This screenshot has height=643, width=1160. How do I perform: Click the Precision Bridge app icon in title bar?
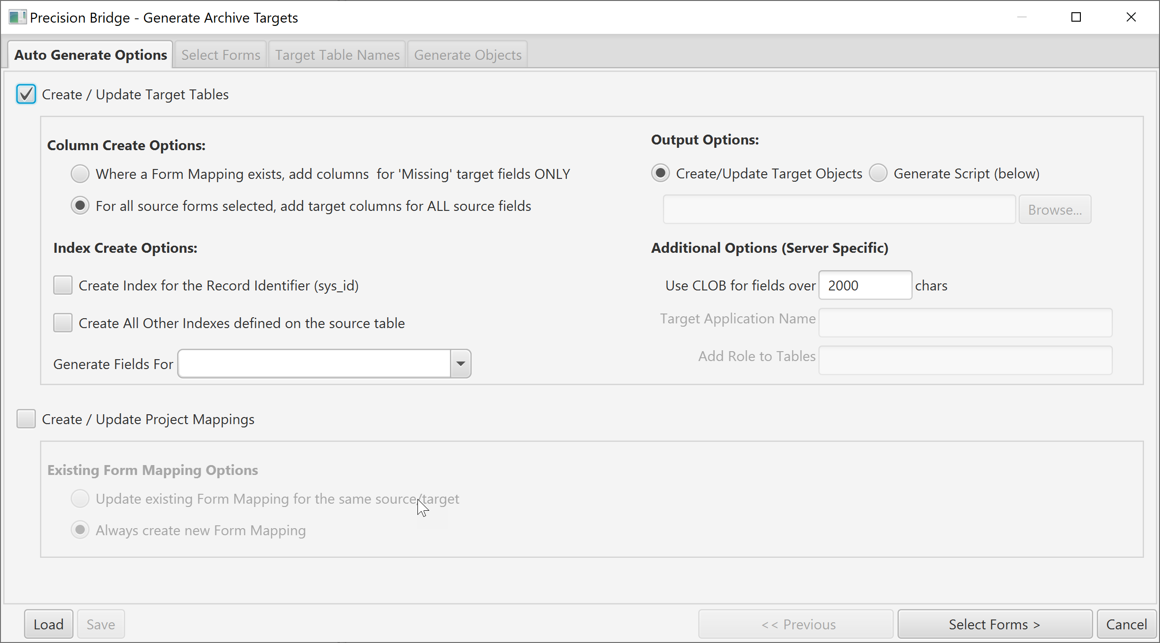17,17
